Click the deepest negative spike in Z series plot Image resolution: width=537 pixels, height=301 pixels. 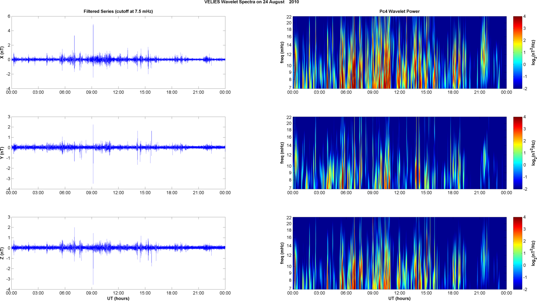93,283
